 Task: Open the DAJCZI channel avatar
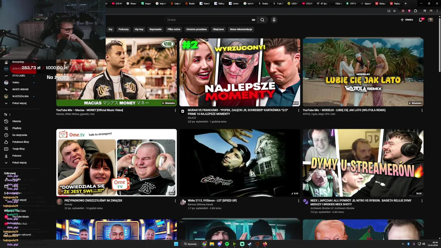click(183, 112)
